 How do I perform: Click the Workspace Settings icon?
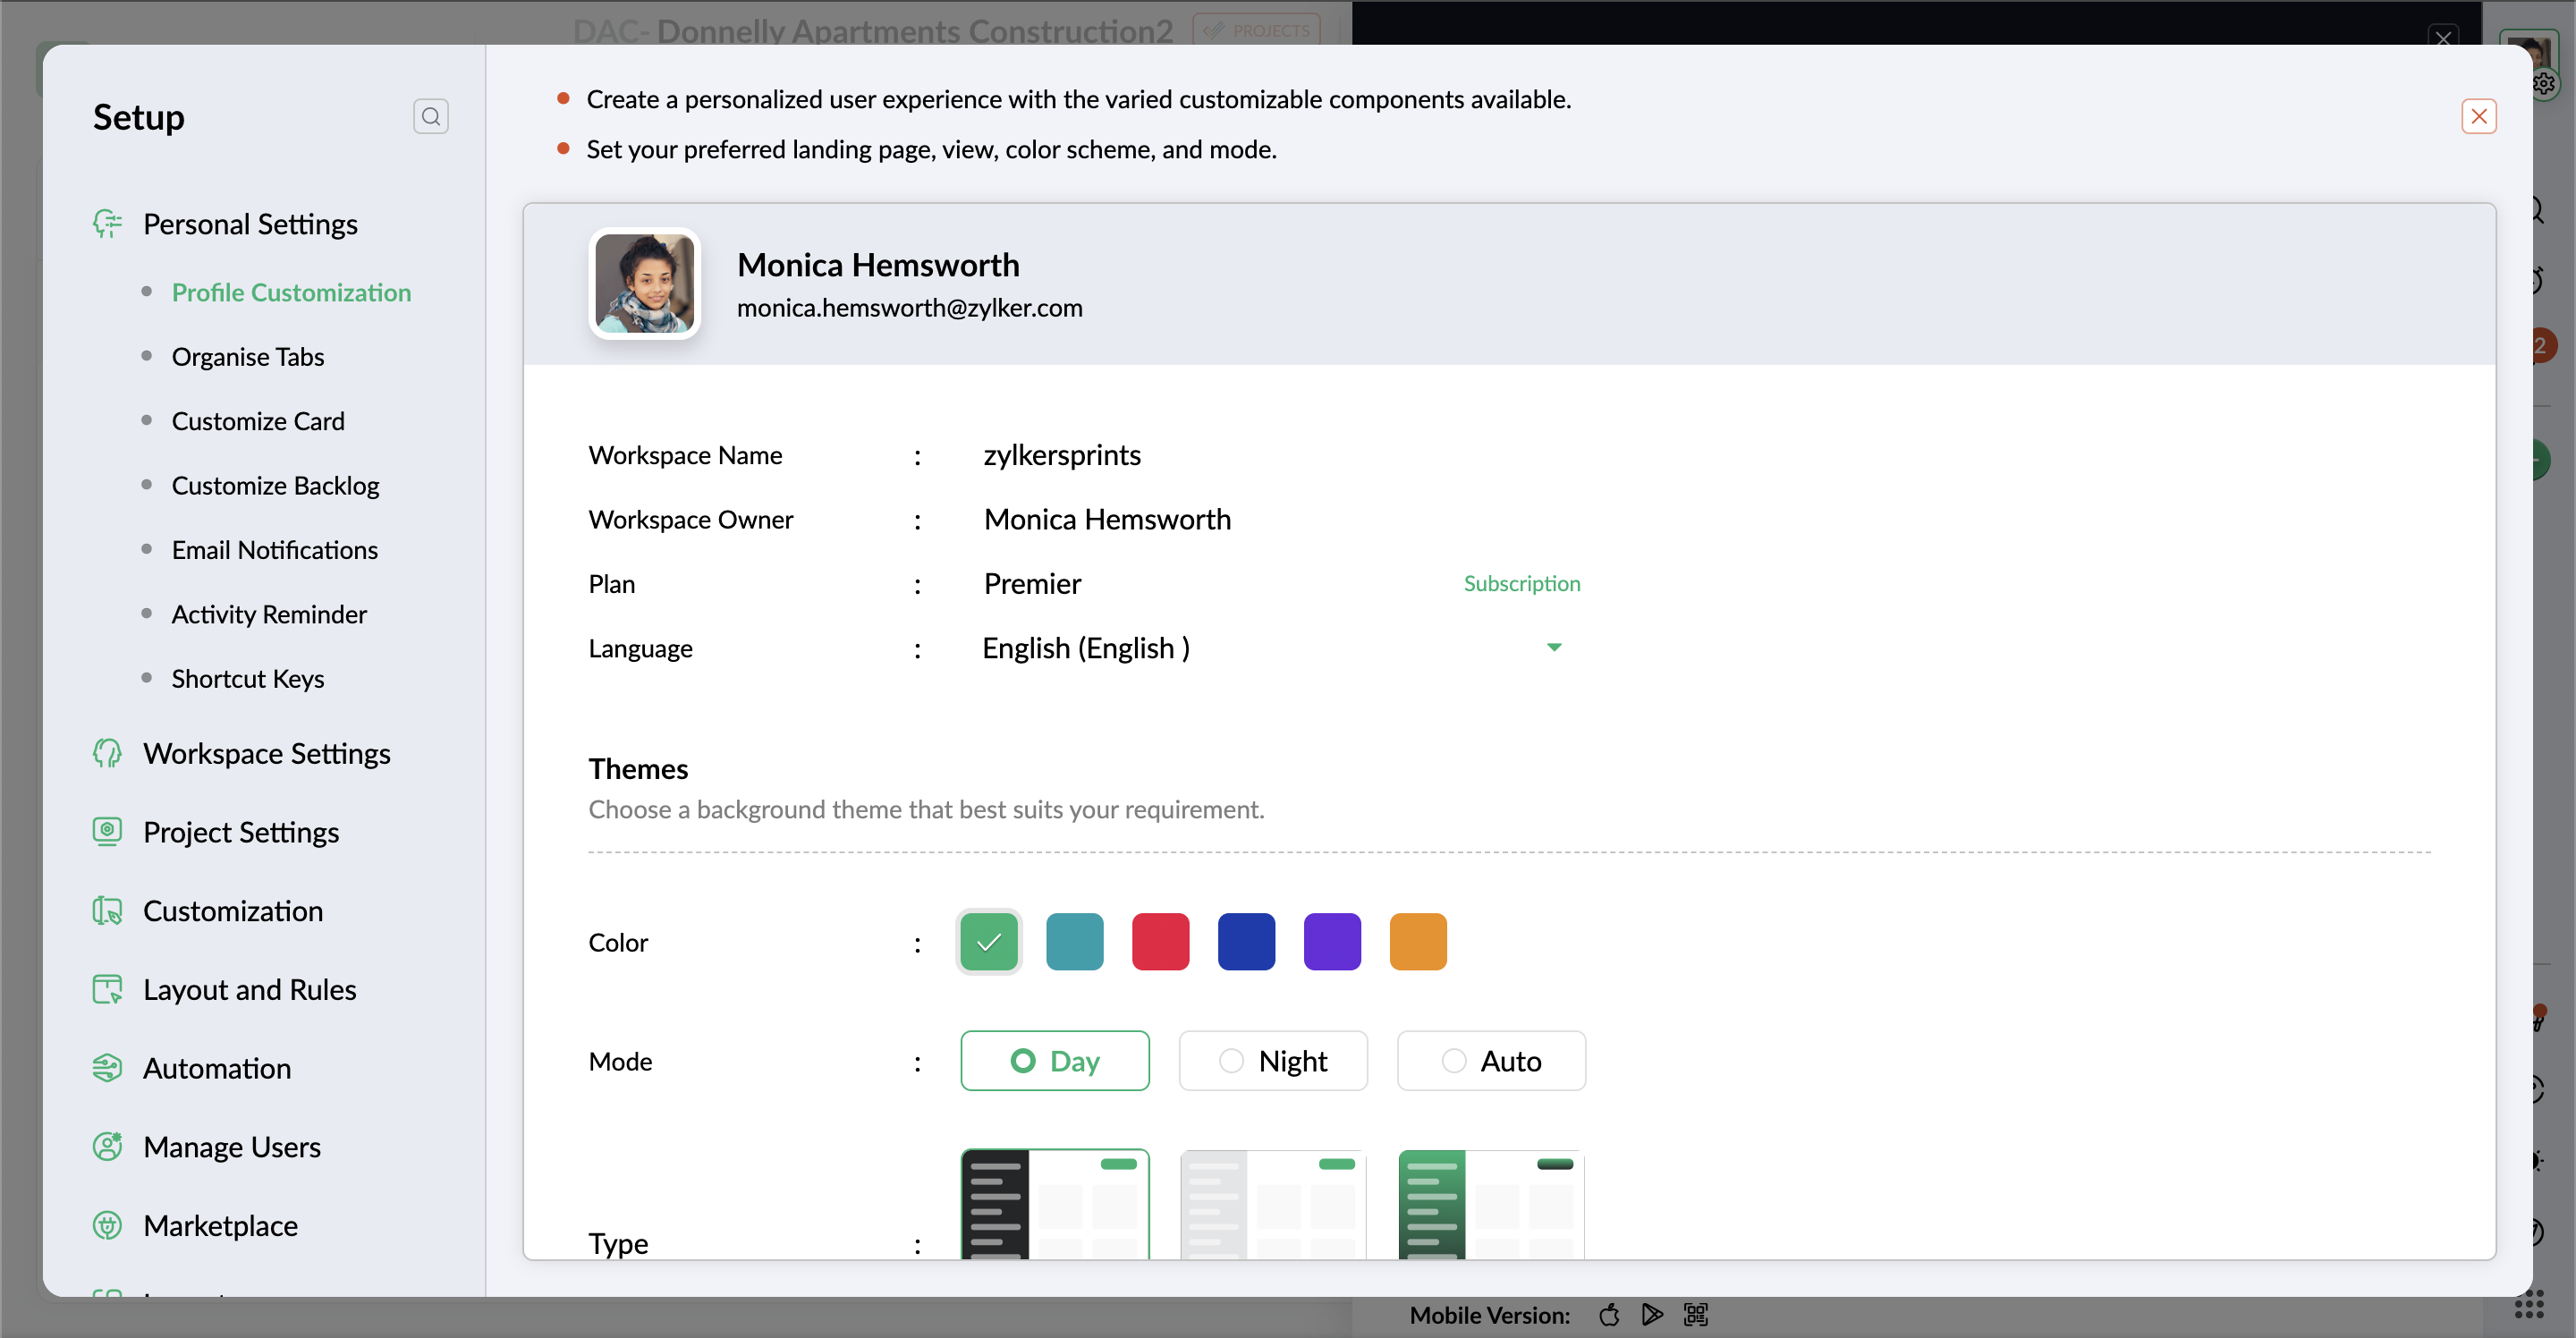(x=107, y=752)
